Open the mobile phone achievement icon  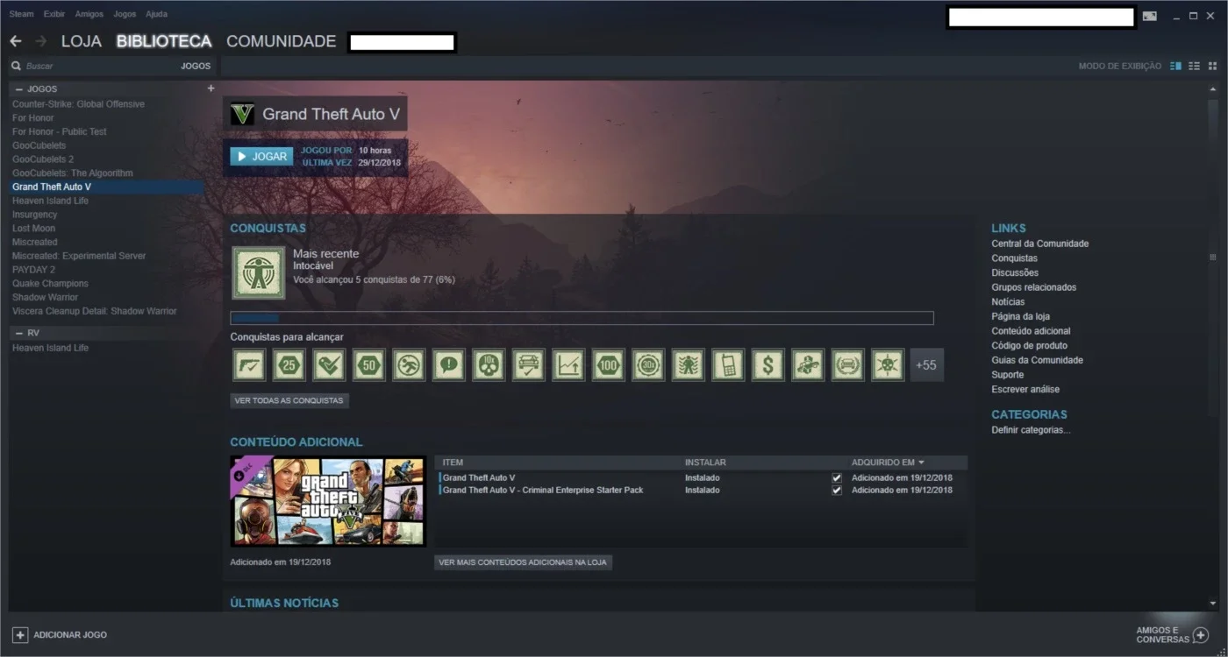tap(728, 365)
